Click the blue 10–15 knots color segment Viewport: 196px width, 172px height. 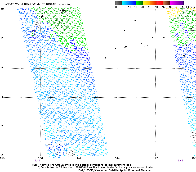pos(132,3)
